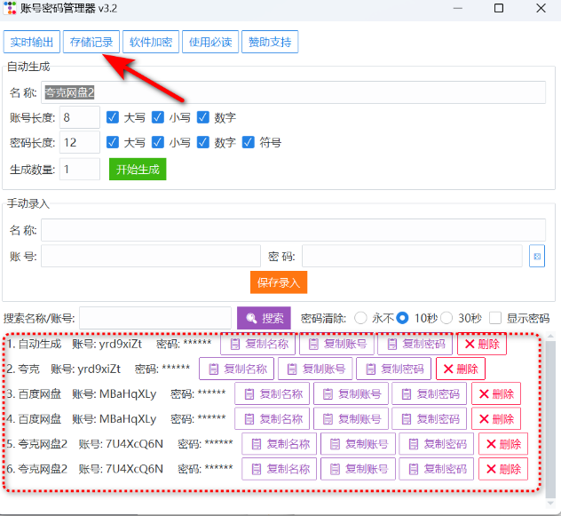
Task: Copy password of entry 1 自动生成
Action: [x=415, y=344]
